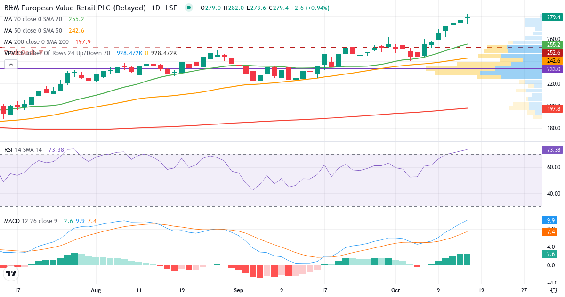
Task: Click the open price O279.0 value
Action: (210, 8)
